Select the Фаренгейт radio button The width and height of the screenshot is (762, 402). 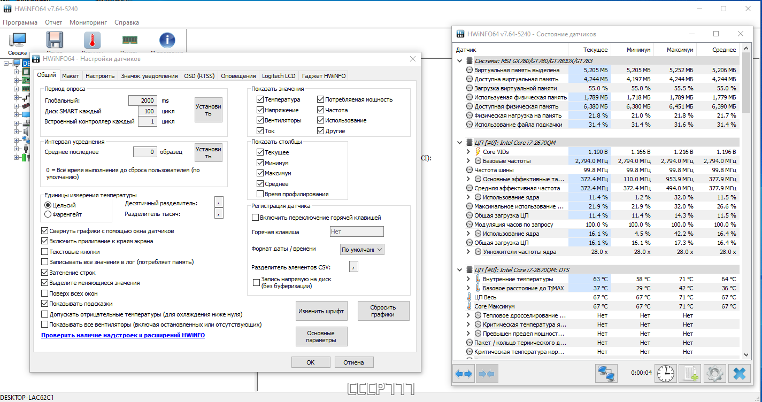tap(48, 214)
